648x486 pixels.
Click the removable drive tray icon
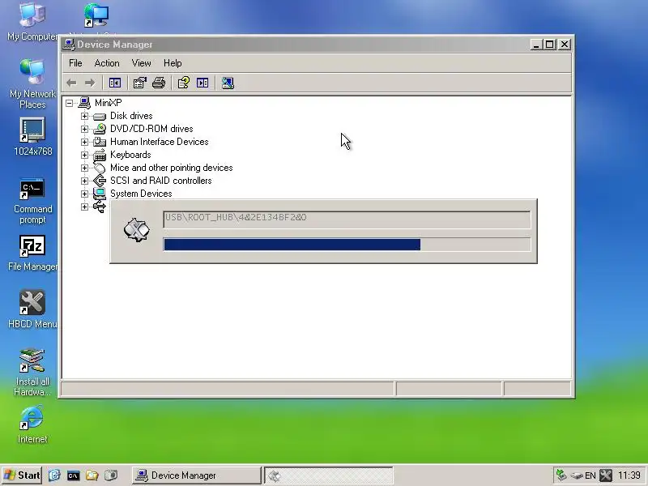(577, 475)
